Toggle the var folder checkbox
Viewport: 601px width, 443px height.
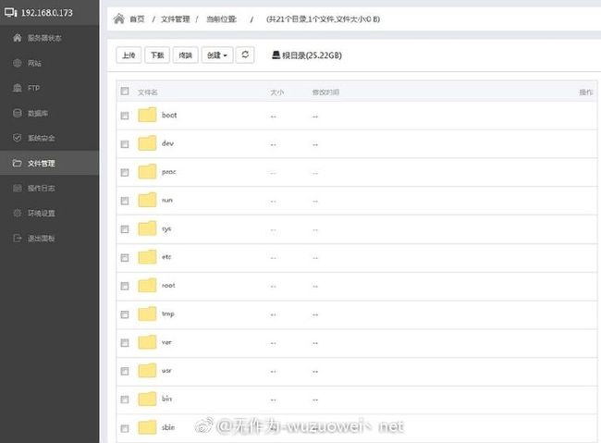coord(125,342)
